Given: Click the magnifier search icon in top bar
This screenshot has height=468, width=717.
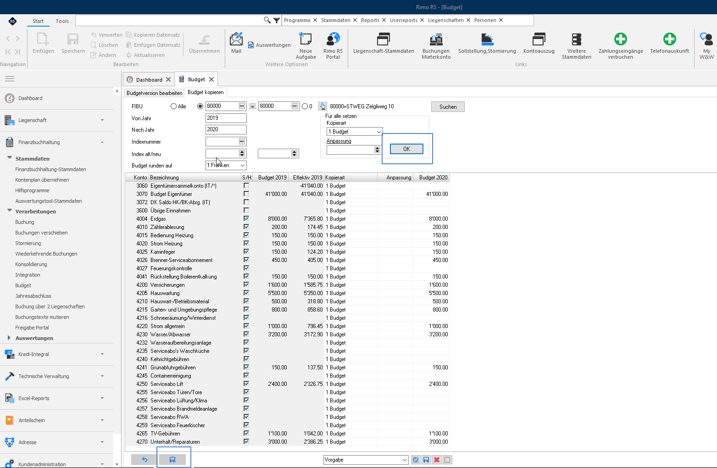Looking at the screenshot, I should point(267,20).
